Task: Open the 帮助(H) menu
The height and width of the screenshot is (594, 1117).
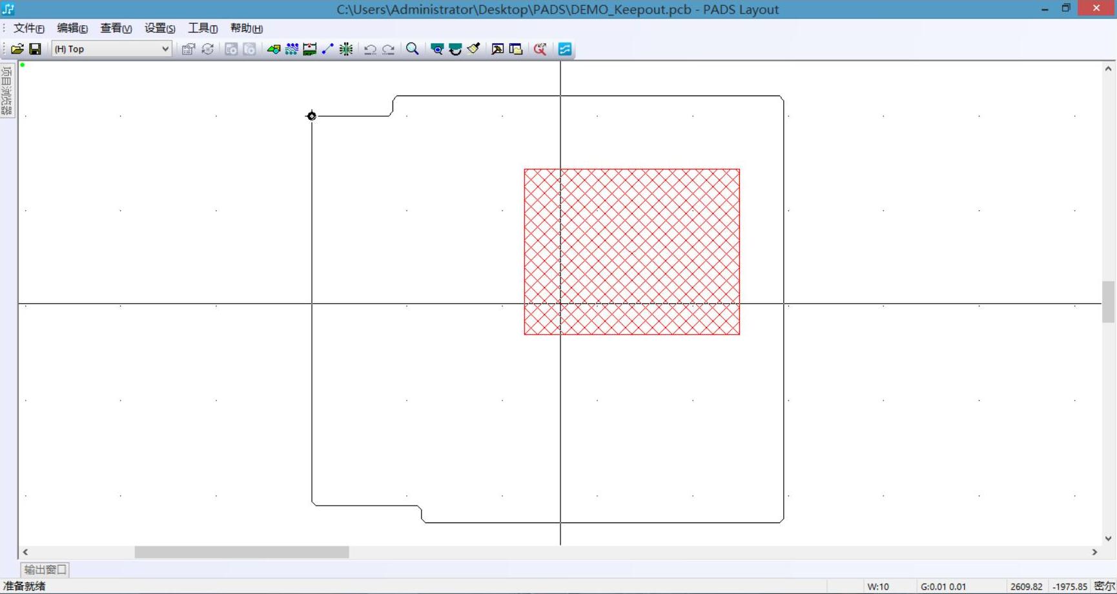Action: [247, 28]
